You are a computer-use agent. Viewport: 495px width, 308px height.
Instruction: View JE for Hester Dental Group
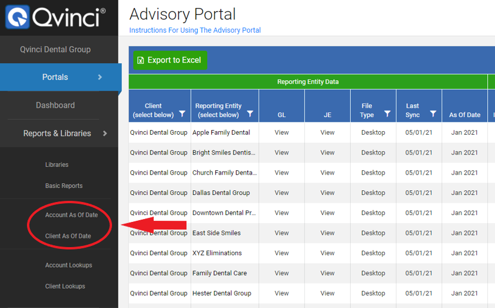[327, 293]
